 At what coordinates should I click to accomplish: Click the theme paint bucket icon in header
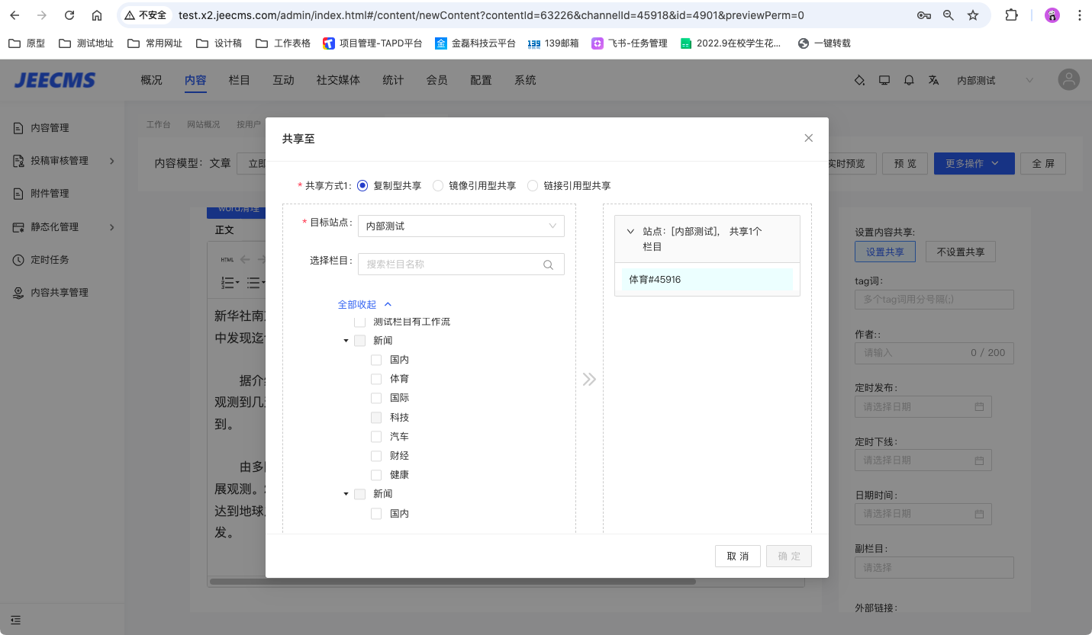pos(859,80)
